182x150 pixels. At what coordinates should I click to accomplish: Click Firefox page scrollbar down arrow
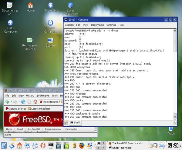(96, 131)
